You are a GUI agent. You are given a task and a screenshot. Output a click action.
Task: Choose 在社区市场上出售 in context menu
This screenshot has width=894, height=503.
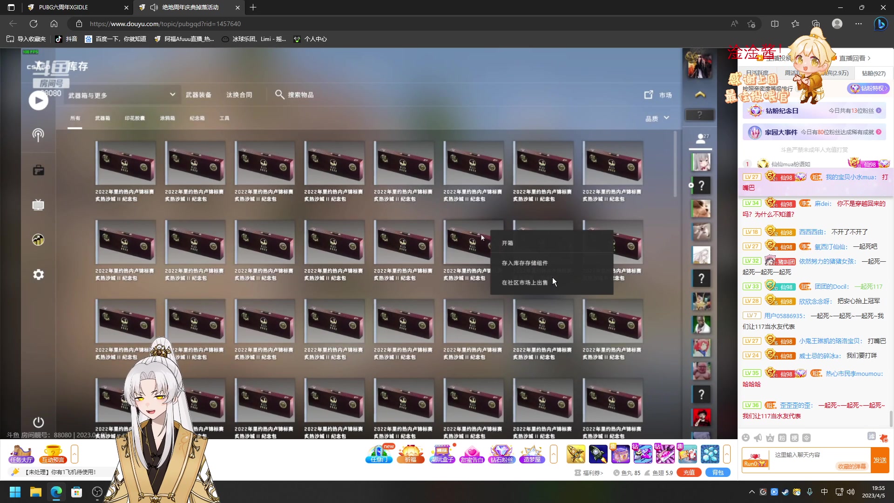[552, 283]
